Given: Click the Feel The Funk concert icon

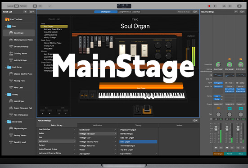Looking at the screenshot, I should [x=7, y=19].
